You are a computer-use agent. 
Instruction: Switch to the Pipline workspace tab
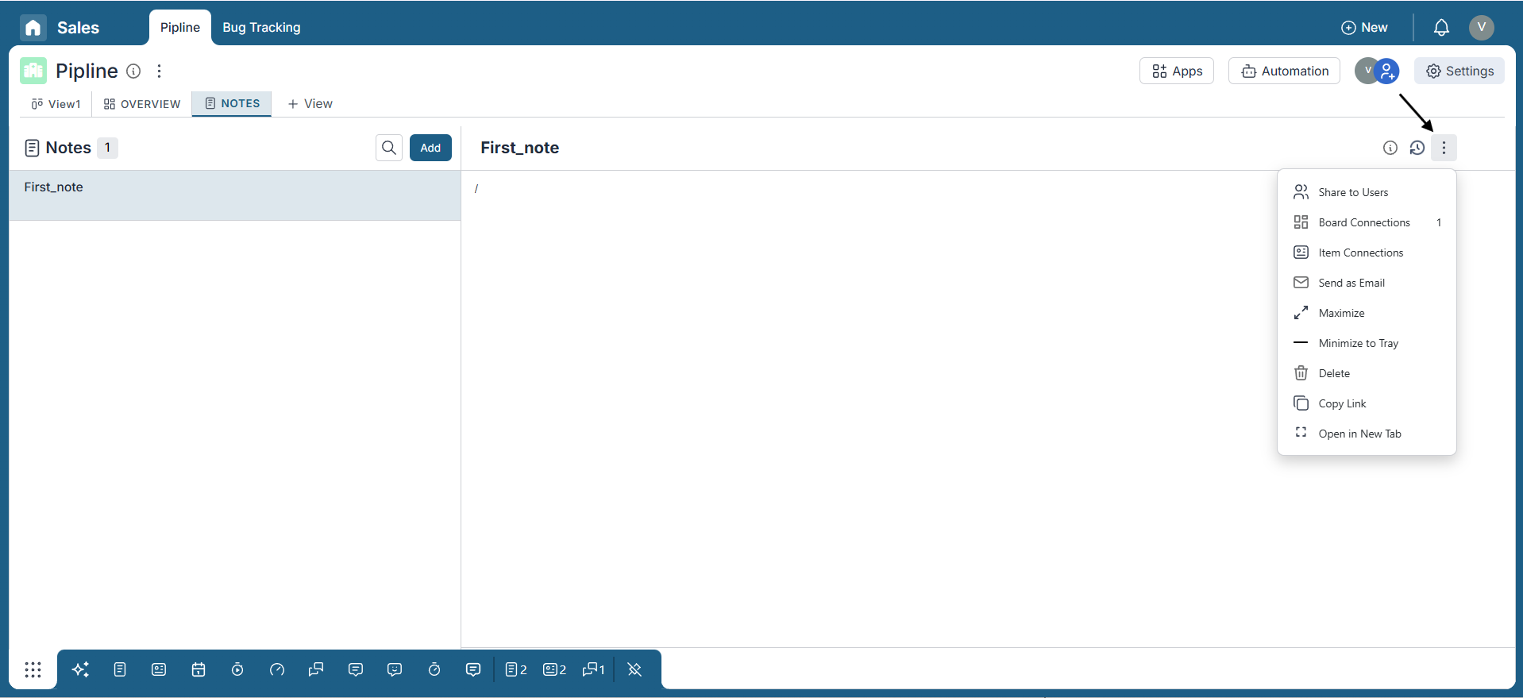(x=180, y=28)
